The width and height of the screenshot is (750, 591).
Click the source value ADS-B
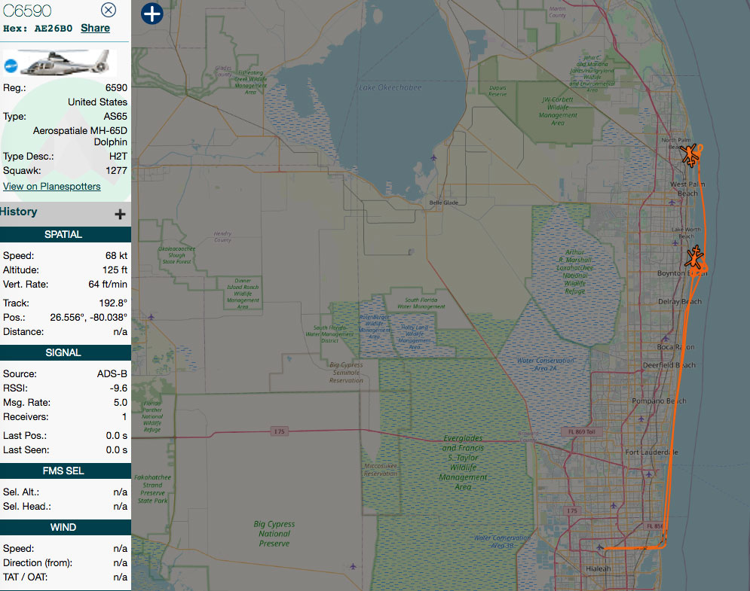click(x=112, y=373)
